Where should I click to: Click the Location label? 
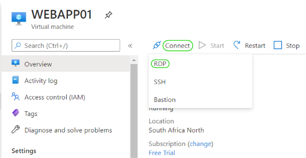click(161, 121)
